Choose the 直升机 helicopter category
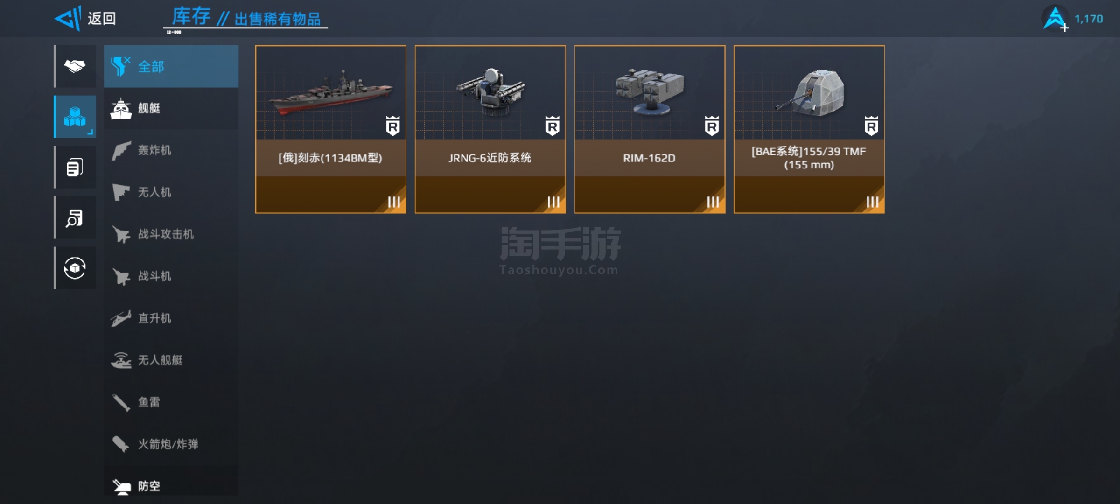The image size is (1120, 504). click(171, 318)
